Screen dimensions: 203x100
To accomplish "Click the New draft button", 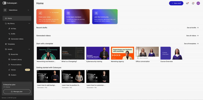I will point(176,3).
